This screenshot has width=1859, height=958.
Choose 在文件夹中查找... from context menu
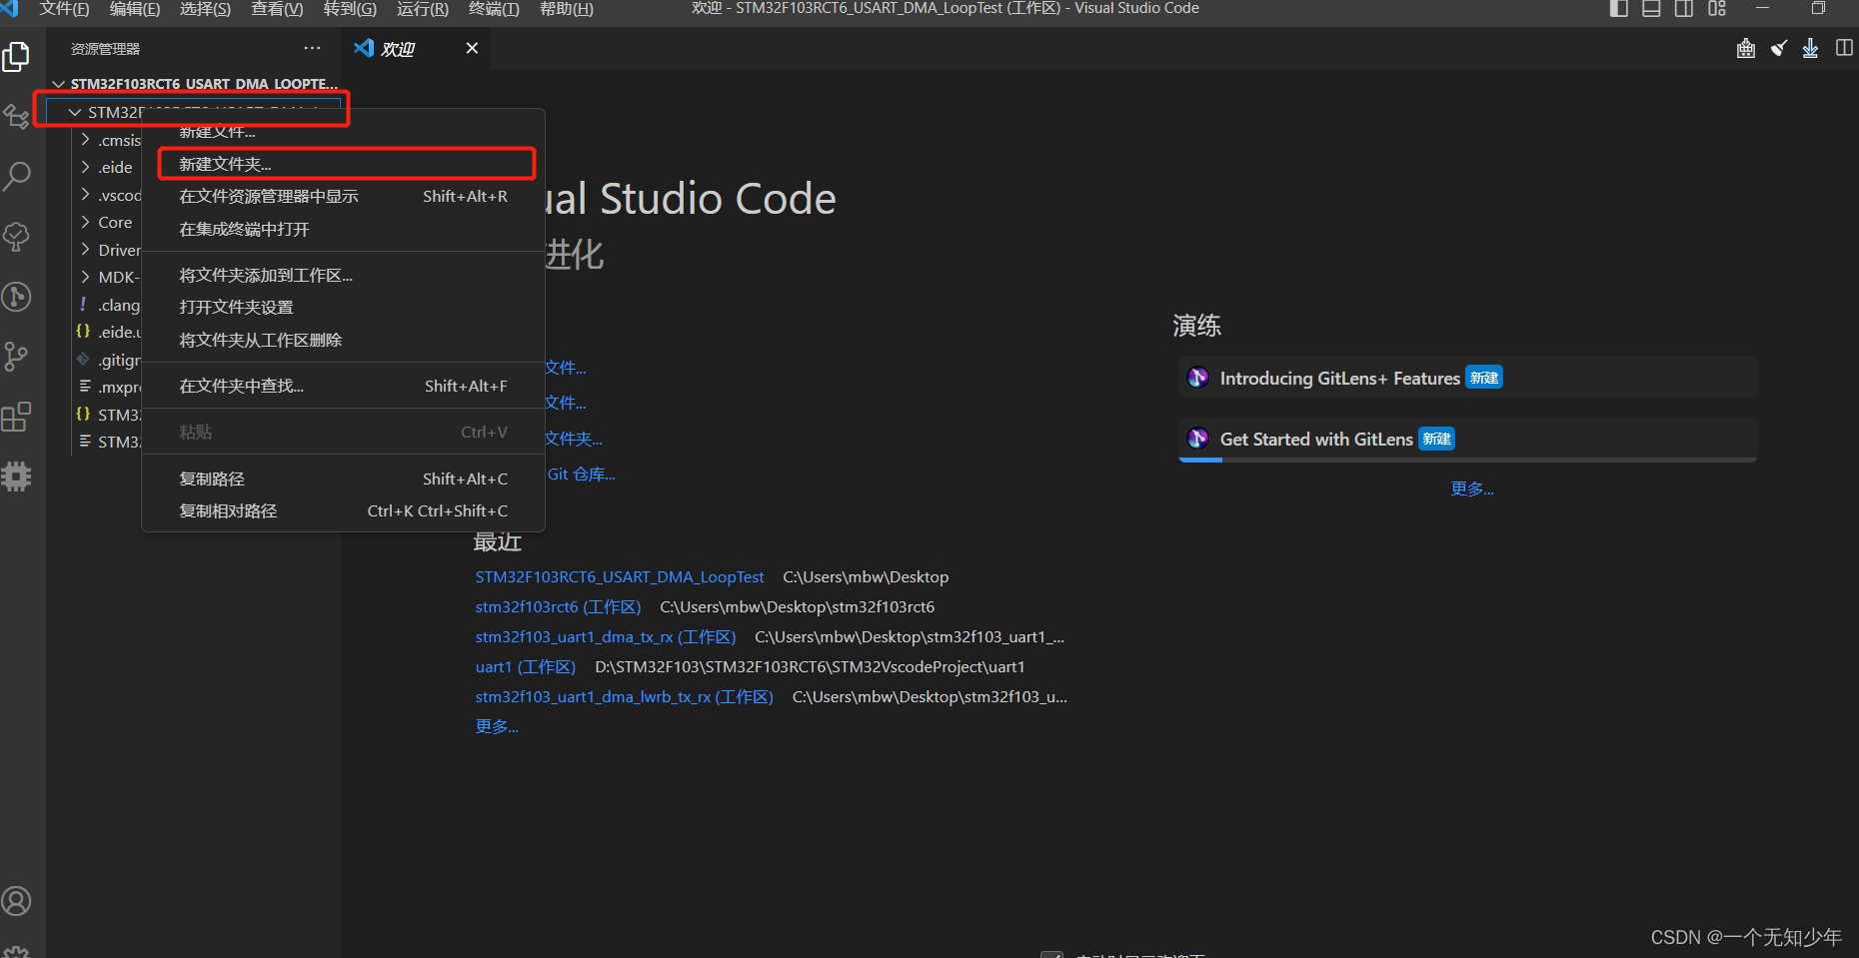coord(343,386)
